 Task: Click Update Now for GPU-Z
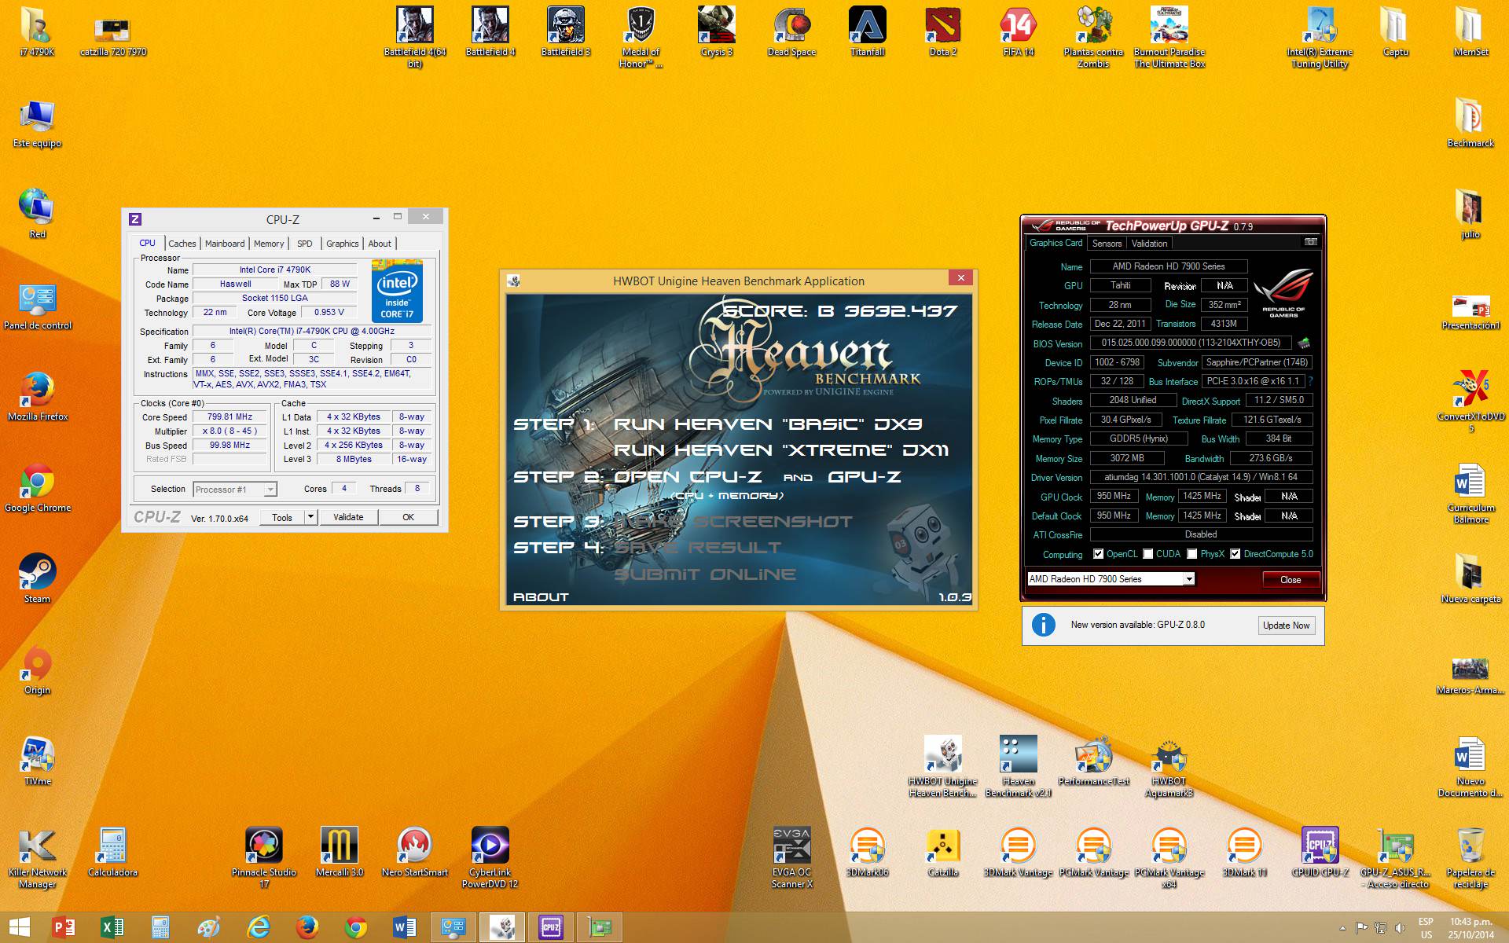pos(1287,626)
